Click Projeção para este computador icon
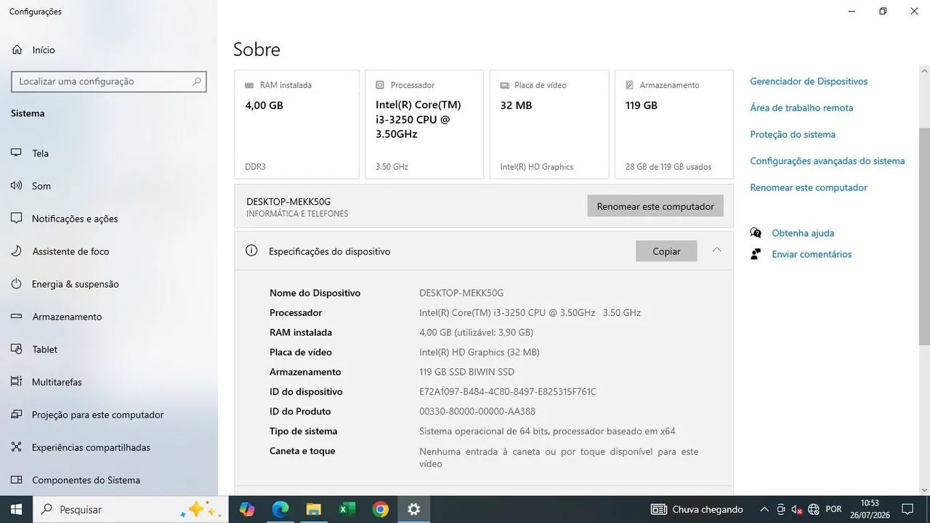This screenshot has height=523, width=930. pyautogui.click(x=16, y=415)
